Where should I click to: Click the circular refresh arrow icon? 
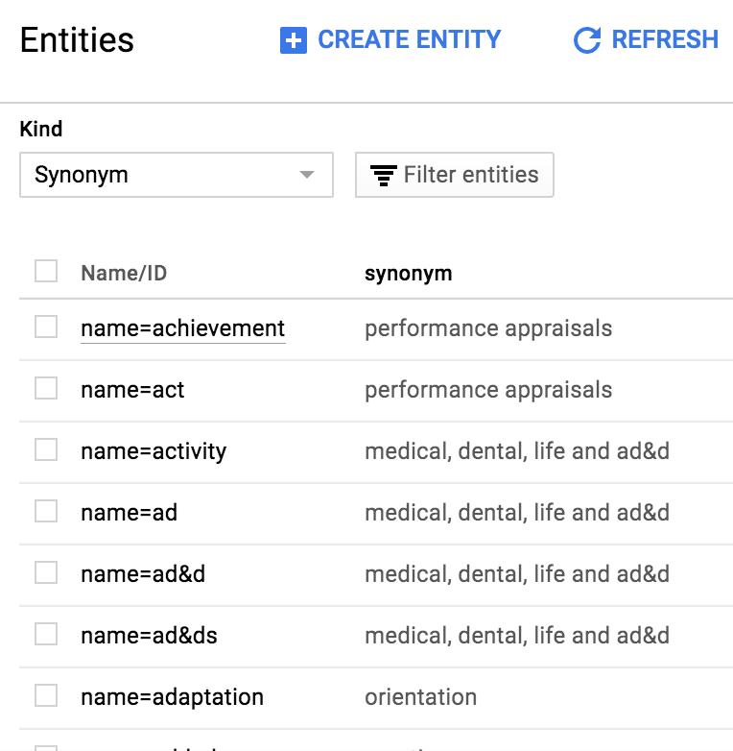point(586,40)
